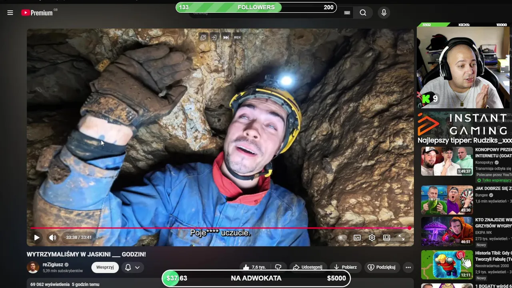The height and width of the screenshot is (288, 512).
Task: Switch to theater mode
Action: tap(386, 238)
